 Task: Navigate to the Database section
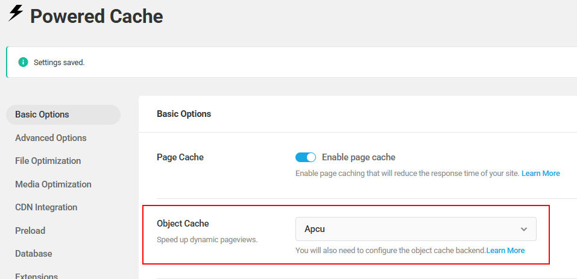tap(34, 254)
